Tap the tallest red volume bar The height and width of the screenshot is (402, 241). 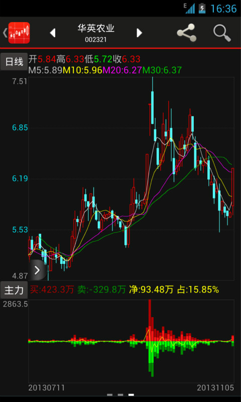150,320
